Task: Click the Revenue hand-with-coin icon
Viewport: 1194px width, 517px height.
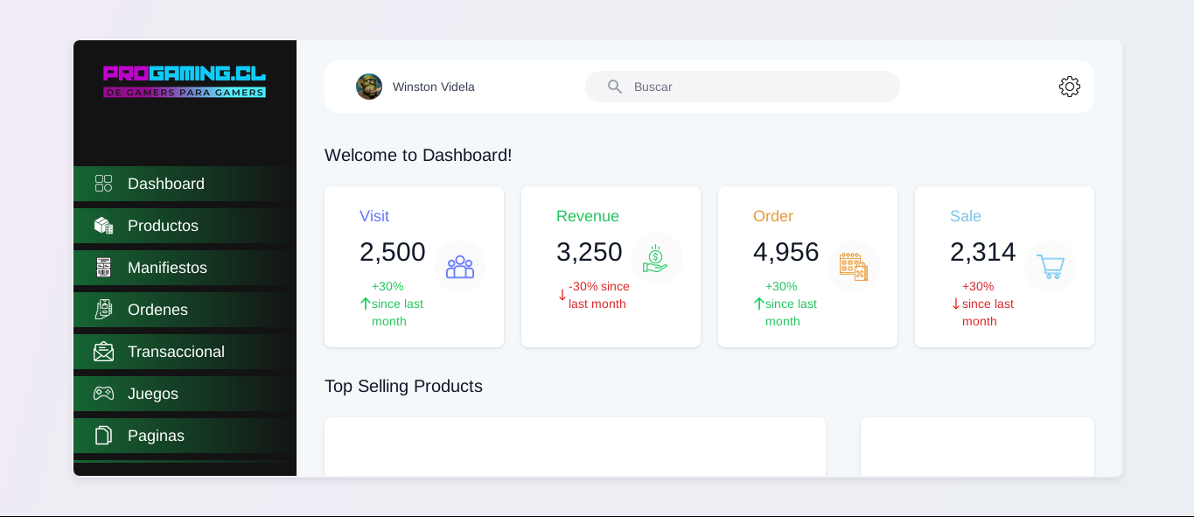Action: [x=655, y=259]
